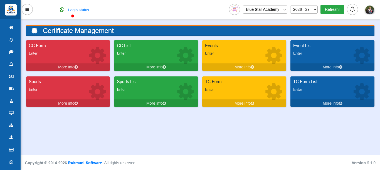The height and width of the screenshot is (170, 380).
Task: Open the sitemap hierarchy sidebar icon
Action: point(11,125)
